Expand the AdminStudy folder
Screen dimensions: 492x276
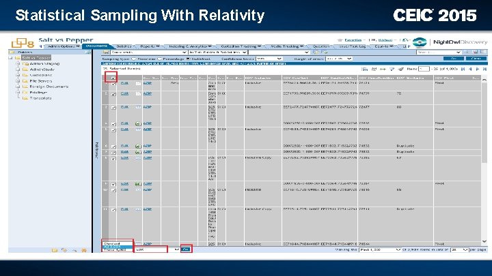pos(18,69)
